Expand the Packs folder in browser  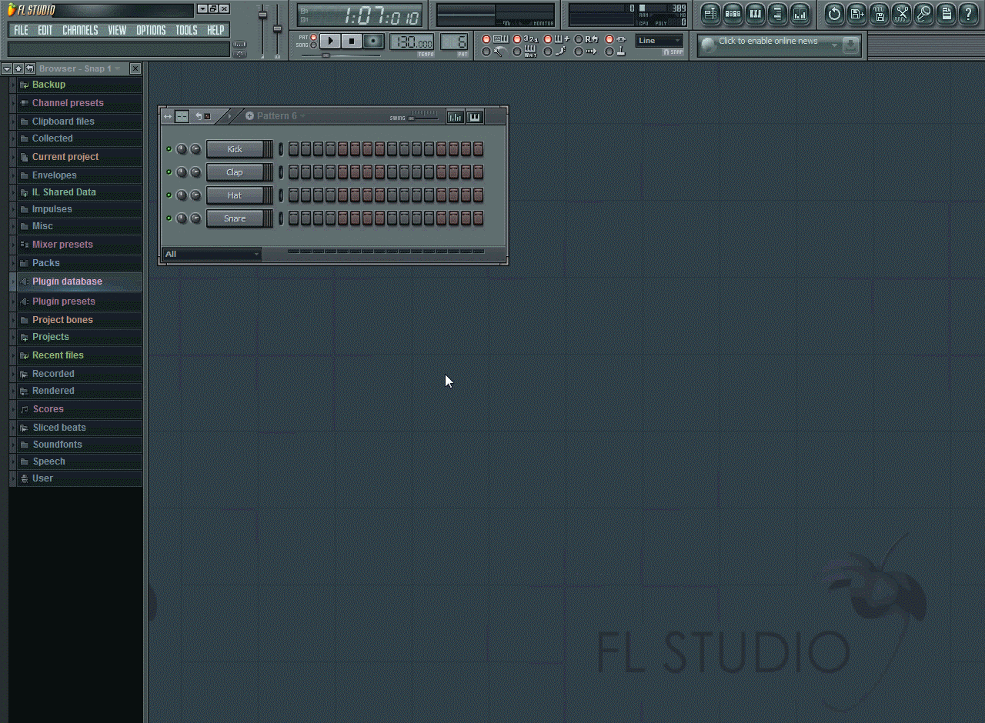(46, 263)
